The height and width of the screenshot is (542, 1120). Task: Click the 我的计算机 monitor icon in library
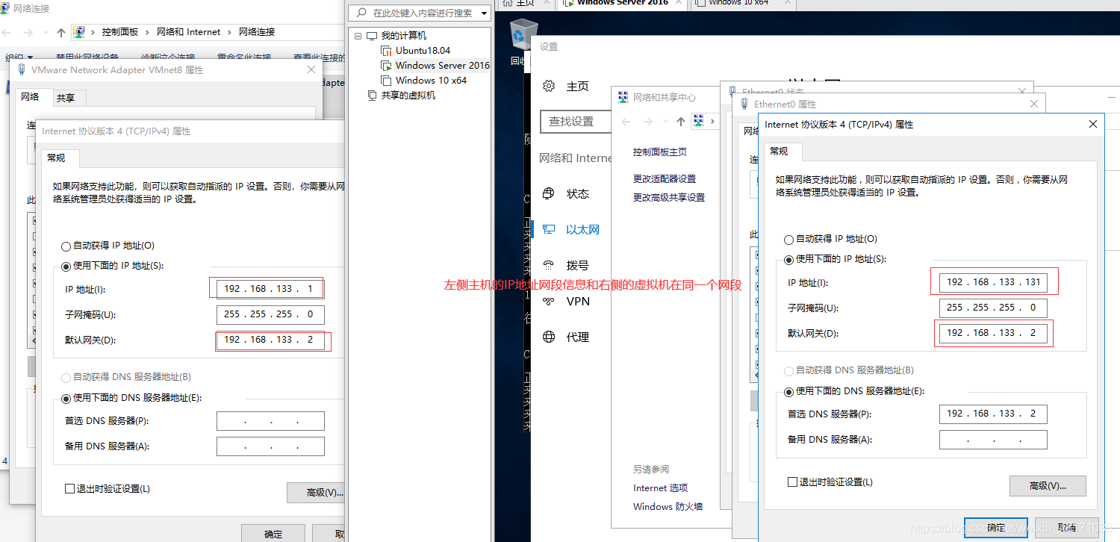click(x=372, y=35)
